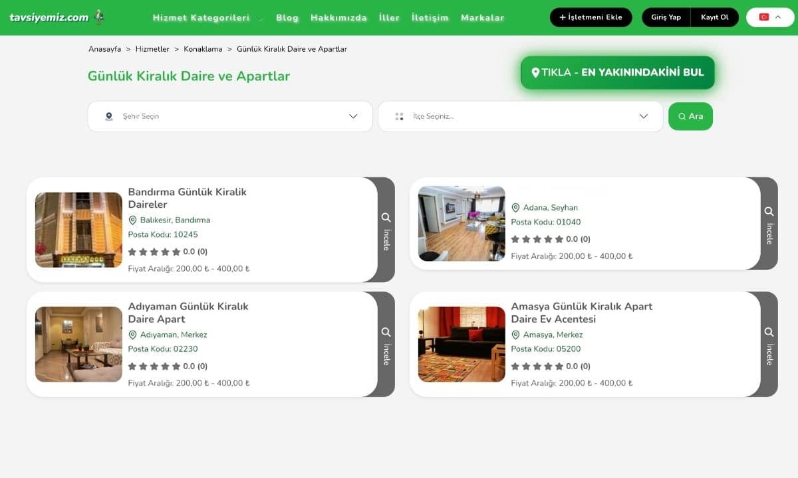The width and height of the screenshot is (798, 478).
Task: Click the Giriş Yap button
Action: point(666,17)
